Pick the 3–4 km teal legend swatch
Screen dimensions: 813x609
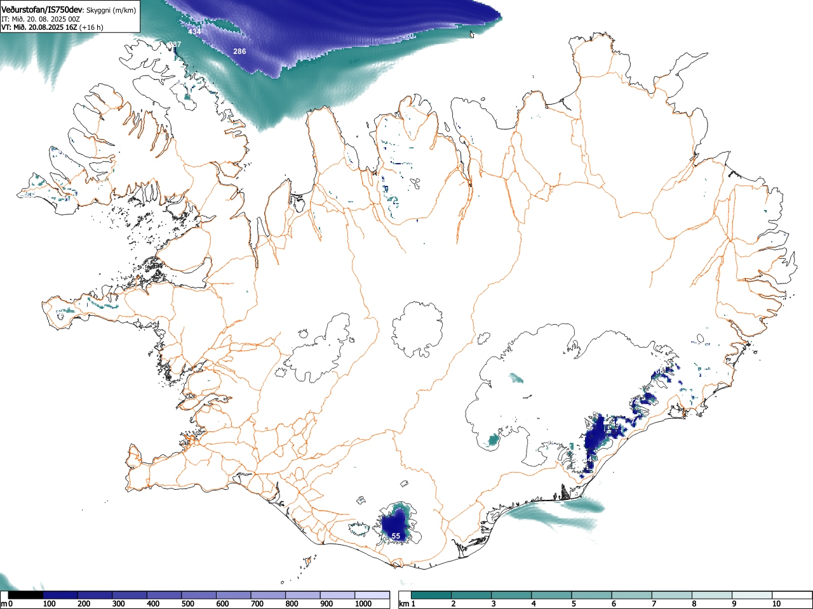click(511, 595)
